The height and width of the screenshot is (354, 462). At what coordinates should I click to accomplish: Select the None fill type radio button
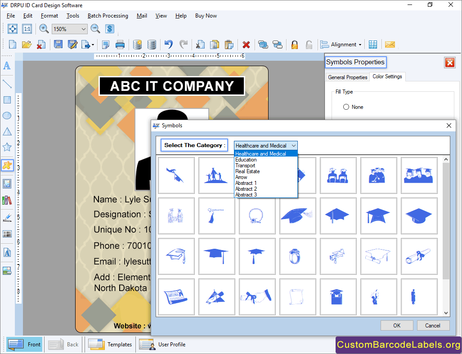(346, 107)
